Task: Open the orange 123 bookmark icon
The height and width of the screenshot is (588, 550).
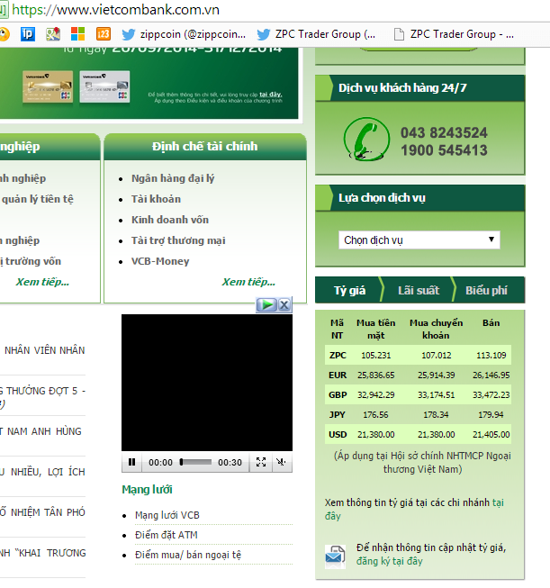Action: (104, 34)
